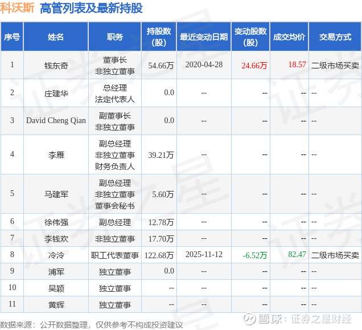
Task: Select the name 庄建华
Action: [x=56, y=93]
